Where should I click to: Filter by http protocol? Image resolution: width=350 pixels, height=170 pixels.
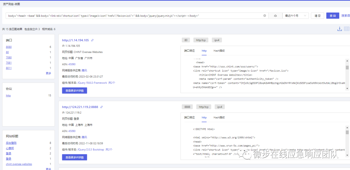coord(8,96)
